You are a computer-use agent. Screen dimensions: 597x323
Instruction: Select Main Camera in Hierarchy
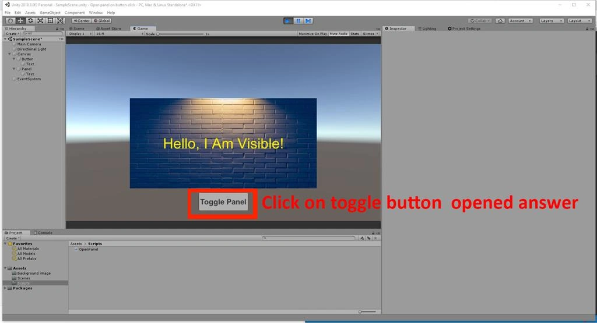click(29, 44)
